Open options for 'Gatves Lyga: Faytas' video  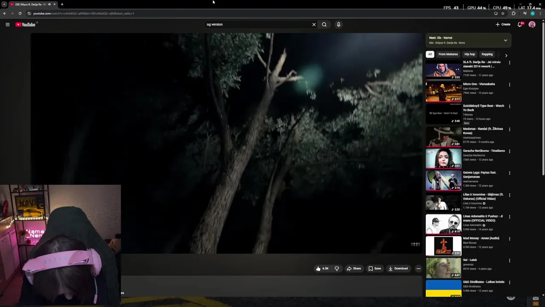(x=509, y=173)
